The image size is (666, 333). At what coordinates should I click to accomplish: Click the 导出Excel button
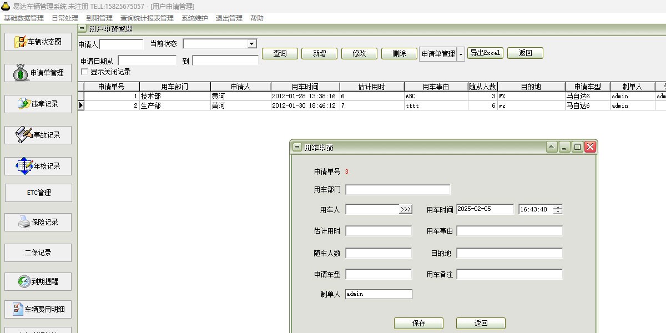tap(485, 53)
